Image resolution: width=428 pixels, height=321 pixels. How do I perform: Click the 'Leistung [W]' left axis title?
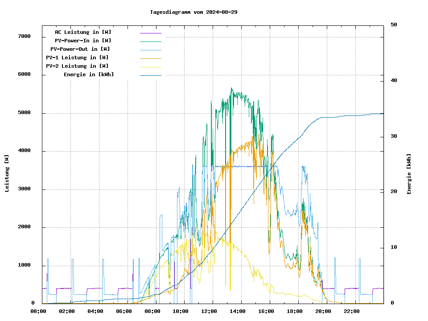click(7, 173)
